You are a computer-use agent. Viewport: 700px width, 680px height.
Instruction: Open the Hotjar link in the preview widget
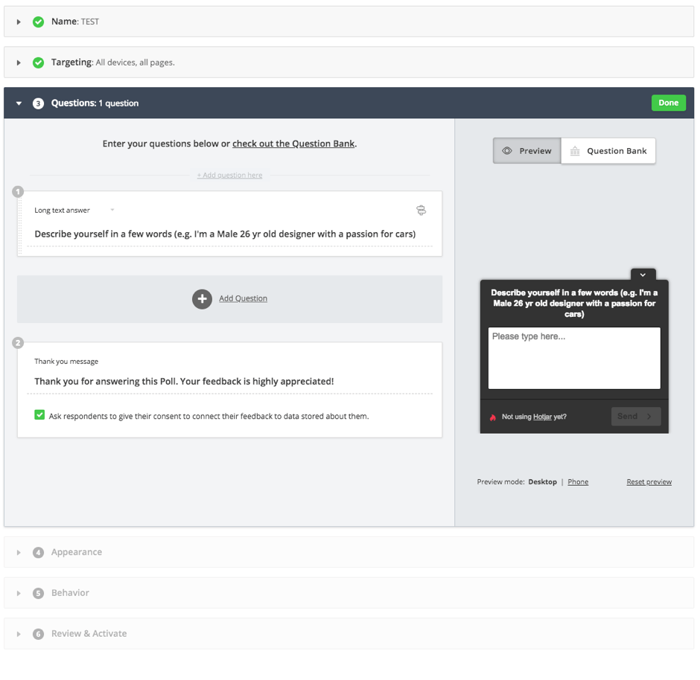542,417
